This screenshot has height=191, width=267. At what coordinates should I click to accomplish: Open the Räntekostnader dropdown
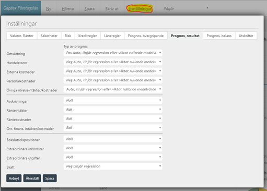pos(113,118)
